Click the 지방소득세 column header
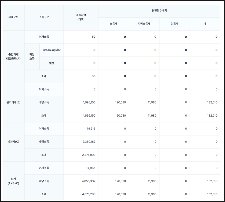Screen dimensions: 225x202 [144, 24]
